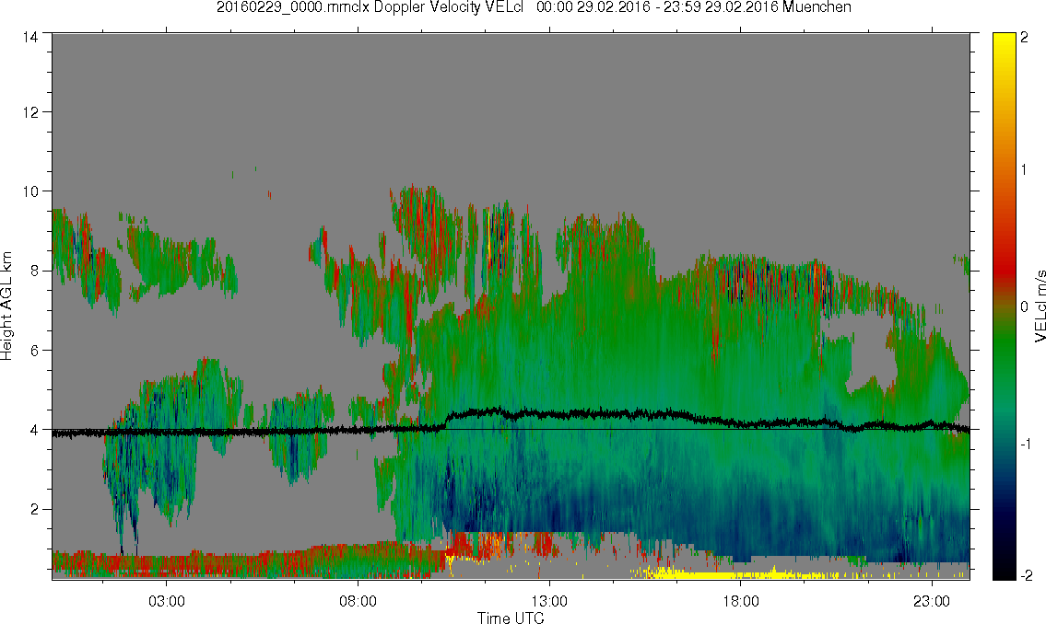Select the 18:00 time tick label
This screenshot has width=1046, height=624.
pyautogui.click(x=740, y=601)
